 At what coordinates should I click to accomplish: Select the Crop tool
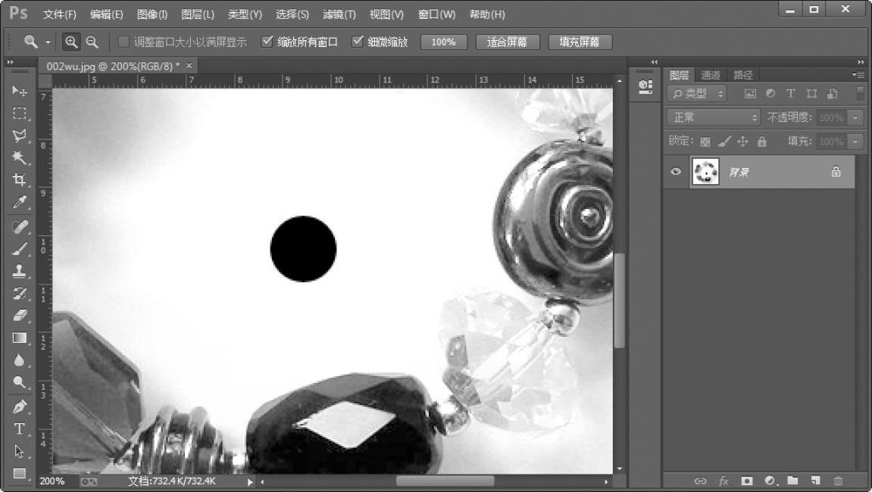[20, 179]
